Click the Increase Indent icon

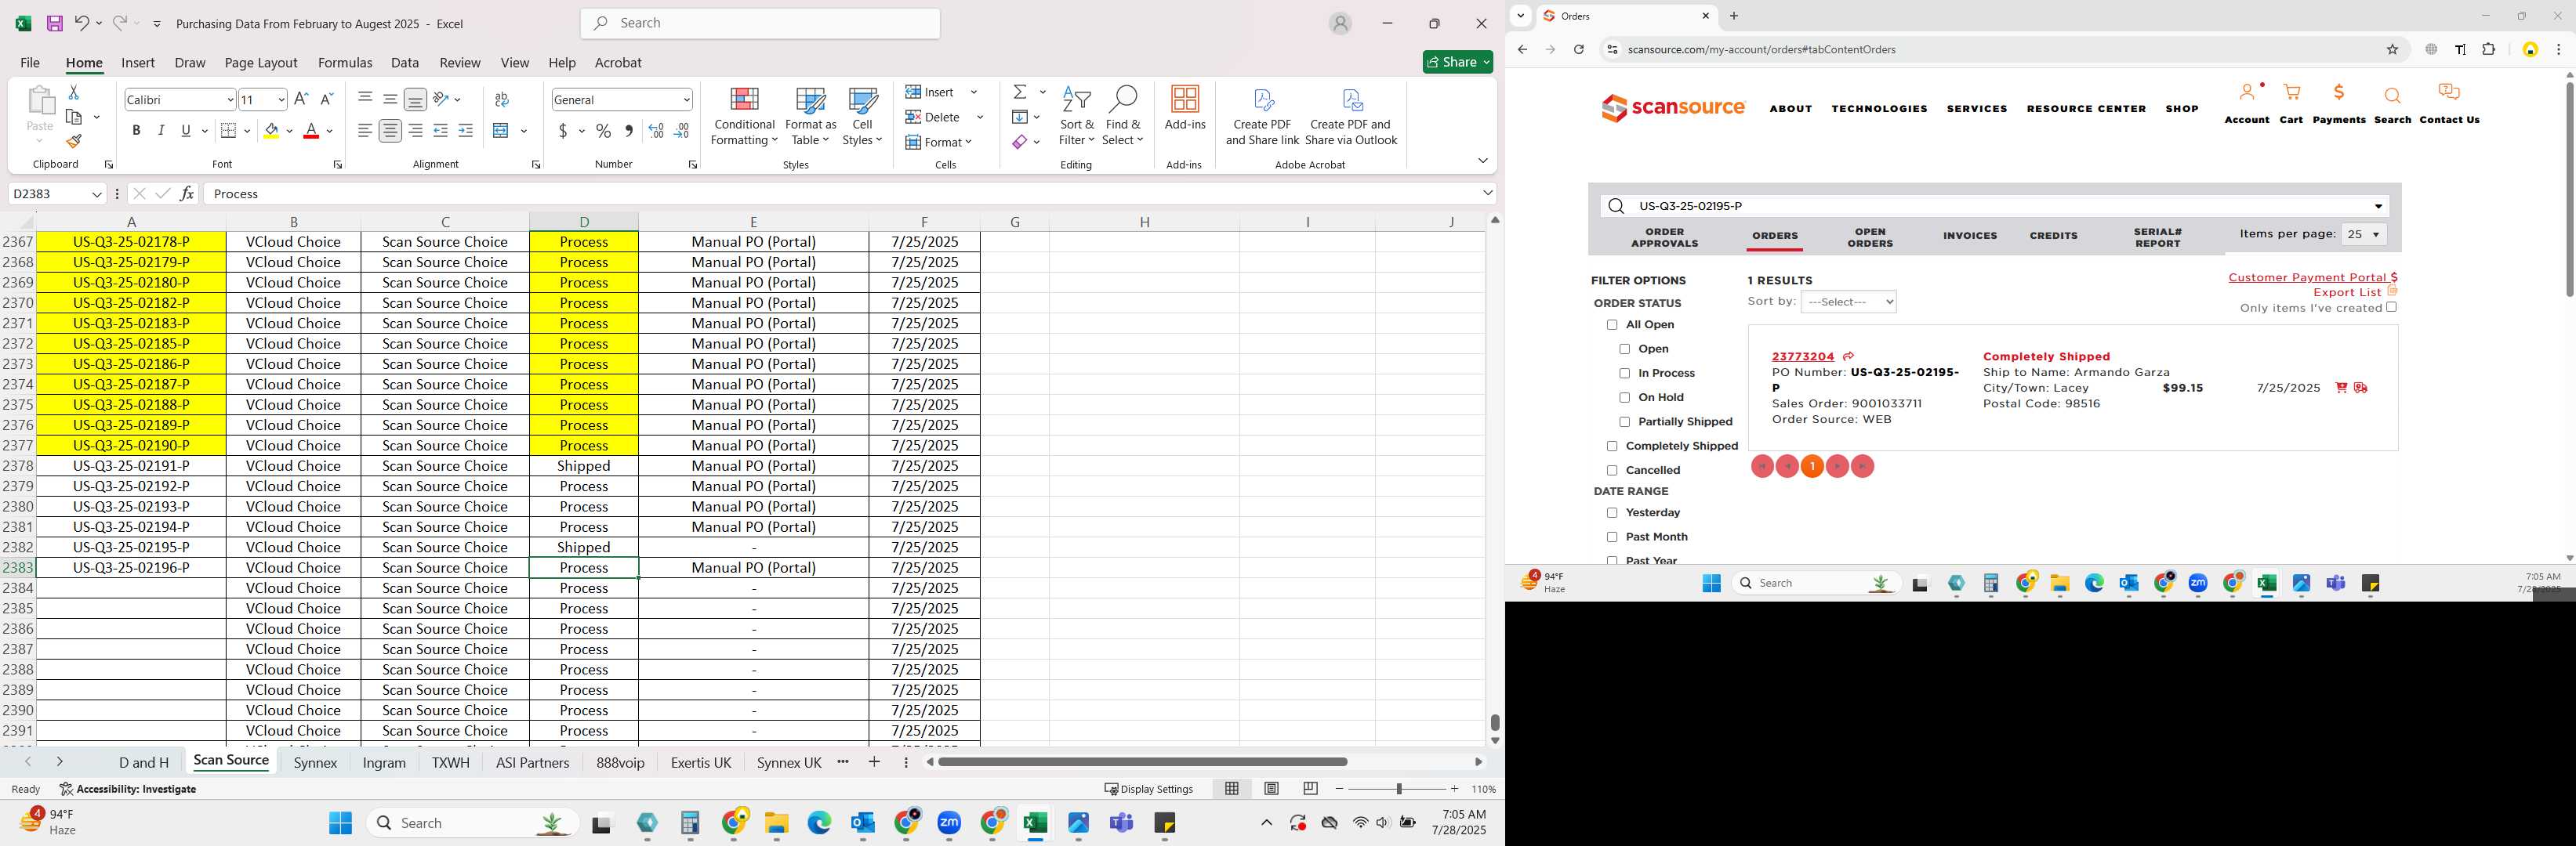(x=465, y=131)
